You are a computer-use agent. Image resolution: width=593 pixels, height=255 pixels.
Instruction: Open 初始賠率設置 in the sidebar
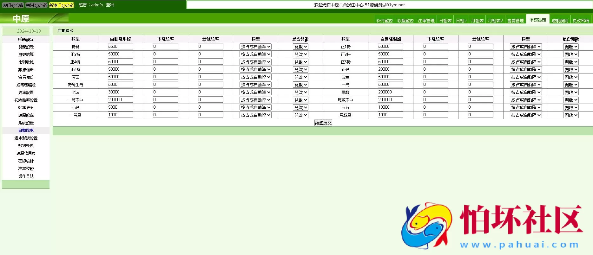26,100
